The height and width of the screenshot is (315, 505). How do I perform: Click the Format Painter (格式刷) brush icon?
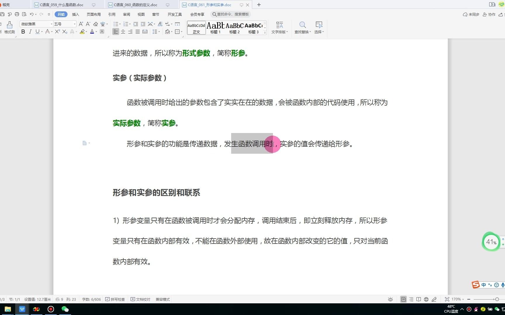point(9,25)
